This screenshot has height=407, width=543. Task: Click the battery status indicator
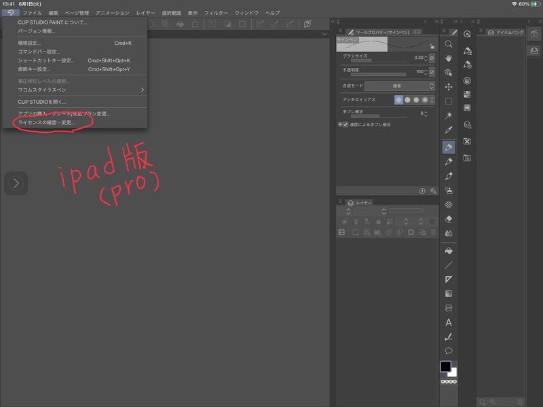536,4
